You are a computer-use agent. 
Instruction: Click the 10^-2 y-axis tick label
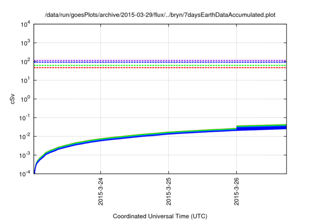(25, 137)
